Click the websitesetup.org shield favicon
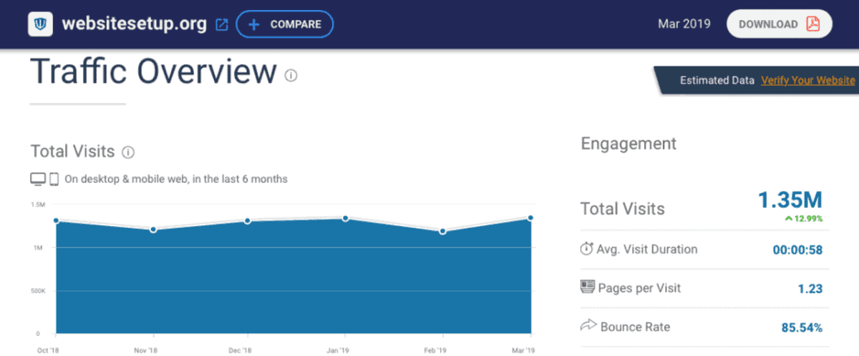Viewport: 859px width, 356px height. pyautogui.click(x=40, y=24)
